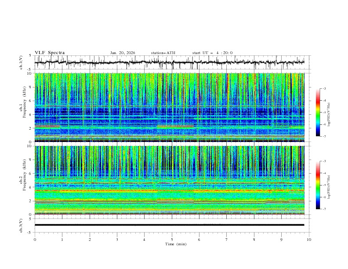Click the 'ch.3(V)' waveform axis label
The width and height of the screenshot is (348, 269).
[x=21, y=225]
